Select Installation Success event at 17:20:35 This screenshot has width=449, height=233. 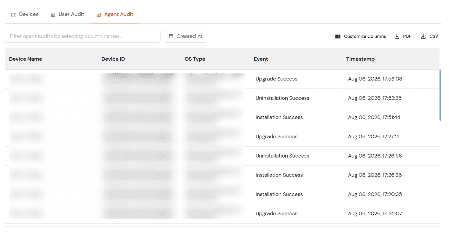coord(279,194)
